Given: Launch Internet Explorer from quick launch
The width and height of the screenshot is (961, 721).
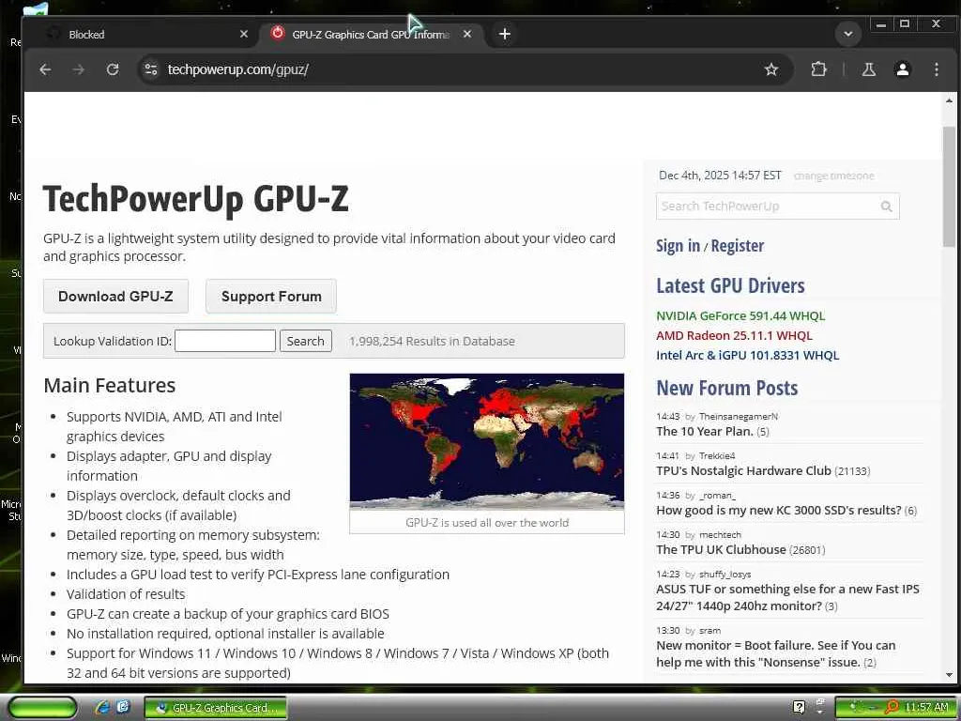Looking at the screenshot, I should click(102, 707).
